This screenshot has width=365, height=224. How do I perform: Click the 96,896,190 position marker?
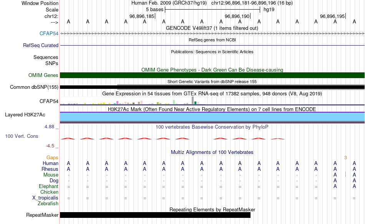click(x=237, y=16)
